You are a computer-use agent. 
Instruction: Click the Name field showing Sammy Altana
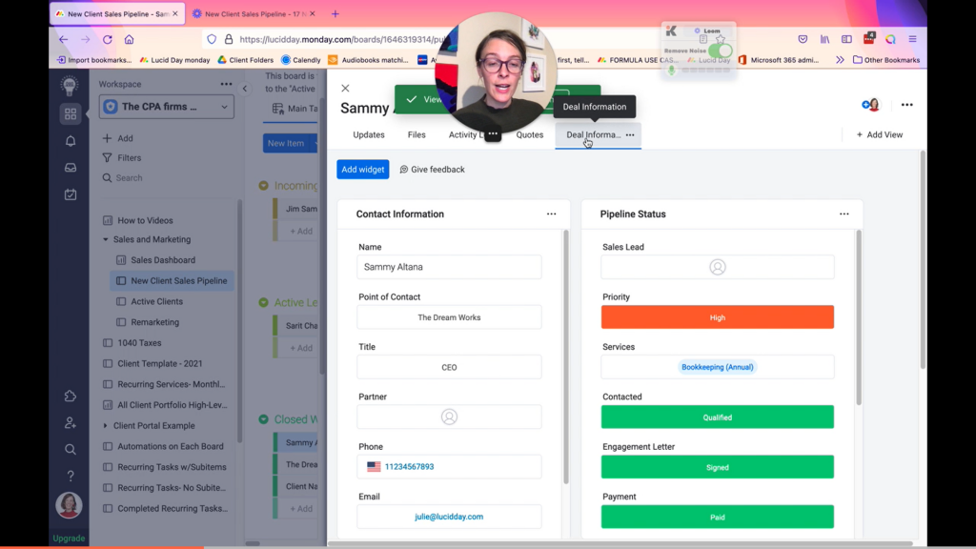[449, 267]
